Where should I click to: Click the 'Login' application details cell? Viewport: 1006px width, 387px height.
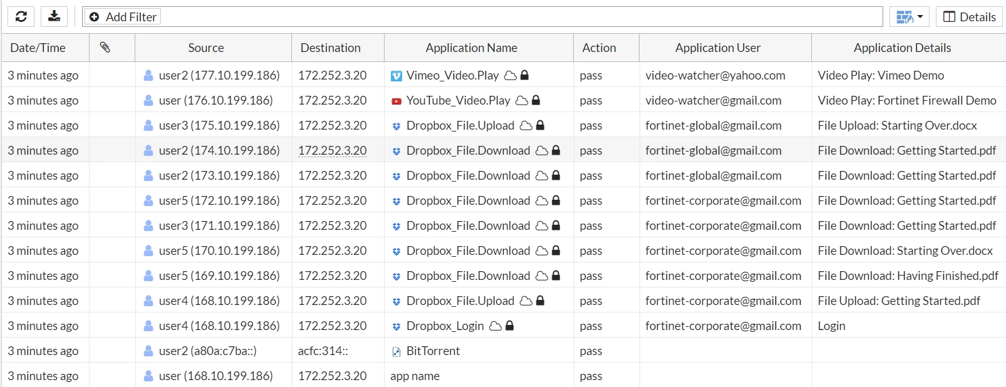coord(831,326)
